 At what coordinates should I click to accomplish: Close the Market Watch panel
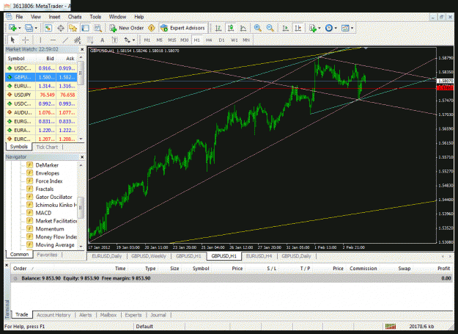tap(82, 49)
